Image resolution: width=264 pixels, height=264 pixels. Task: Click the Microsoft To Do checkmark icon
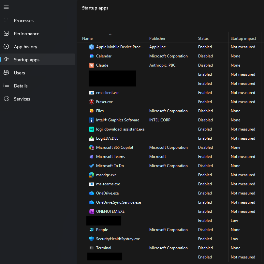coord(92,165)
